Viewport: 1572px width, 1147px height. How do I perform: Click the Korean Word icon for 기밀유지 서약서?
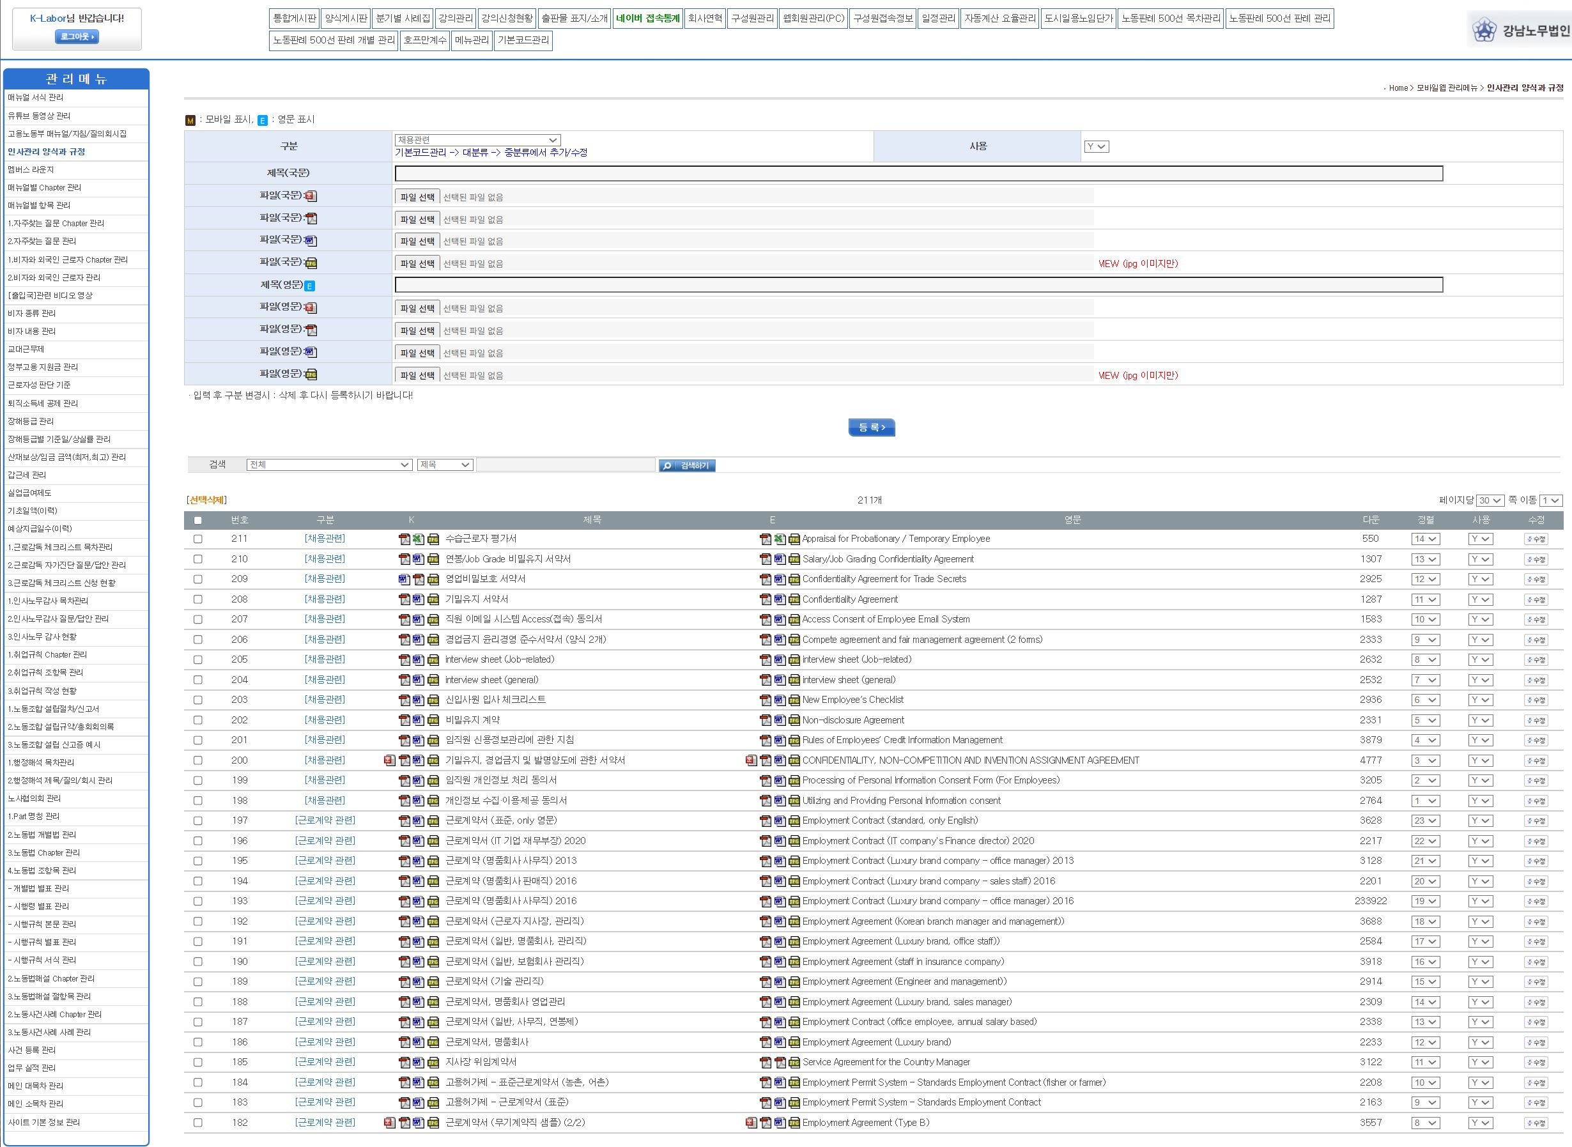(418, 599)
